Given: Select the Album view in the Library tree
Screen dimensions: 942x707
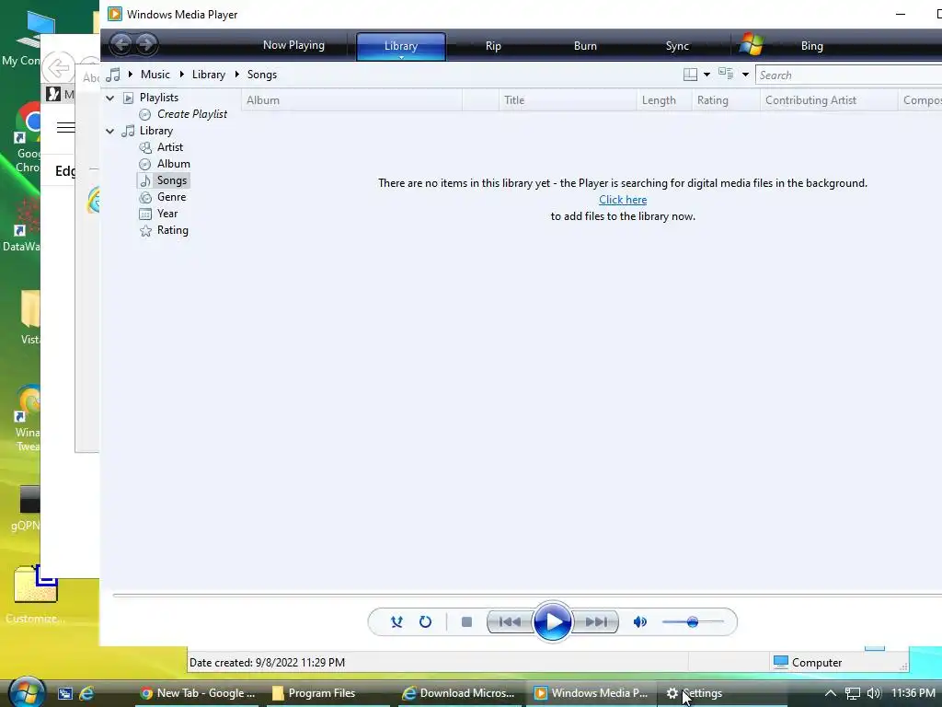Looking at the screenshot, I should click(173, 164).
